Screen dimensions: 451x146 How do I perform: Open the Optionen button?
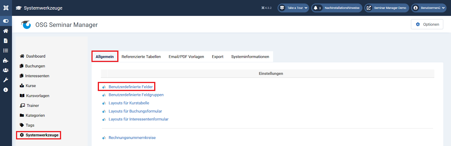coord(427,24)
